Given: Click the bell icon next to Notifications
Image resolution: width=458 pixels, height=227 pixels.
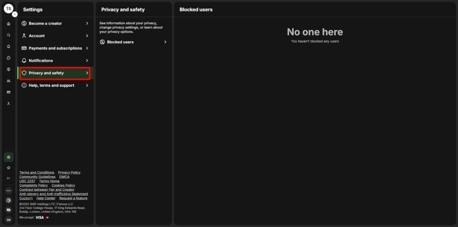Looking at the screenshot, I should (x=24, y=61).
